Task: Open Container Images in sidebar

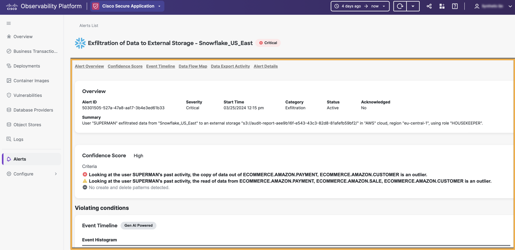Action: point(31,80)
